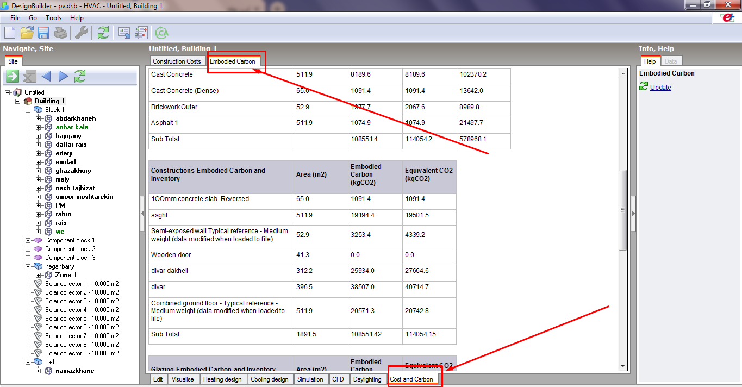Expand the negahbany block node

tap(28, 266)
